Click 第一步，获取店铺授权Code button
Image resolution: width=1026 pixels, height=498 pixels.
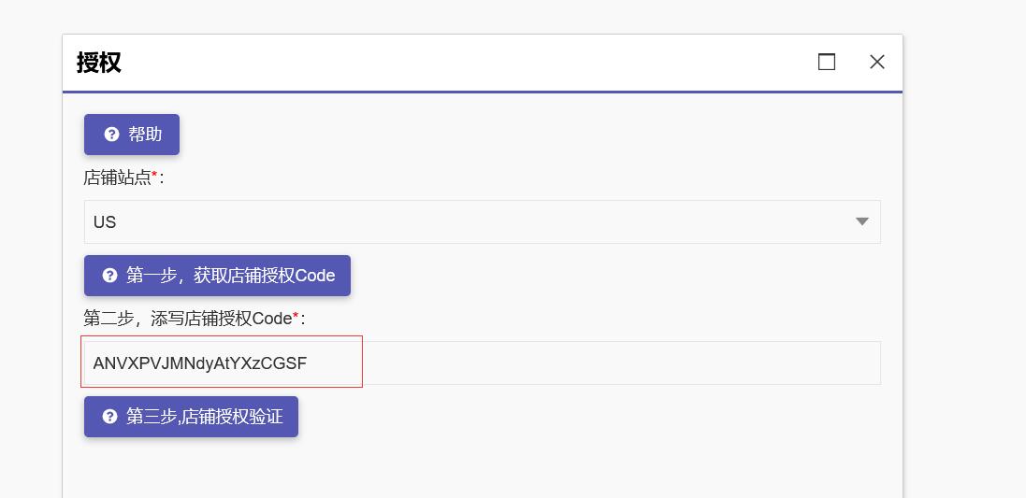point(217,276)
